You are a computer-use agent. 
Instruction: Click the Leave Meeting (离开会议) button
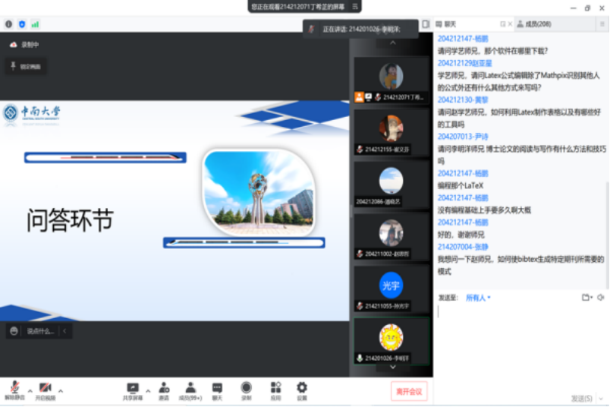pos(410,391)
